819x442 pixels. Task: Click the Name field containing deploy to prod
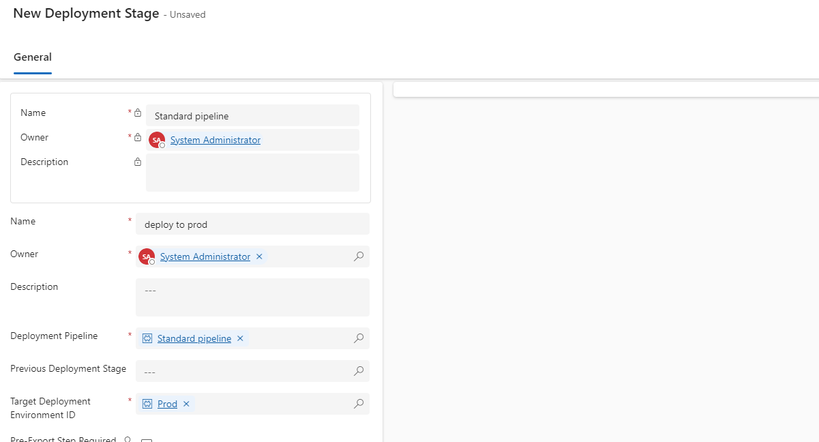pyautogui.click(x=252, y=224)
